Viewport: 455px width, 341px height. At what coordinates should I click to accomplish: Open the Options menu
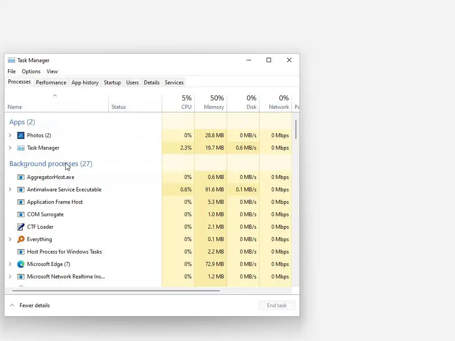31,71
